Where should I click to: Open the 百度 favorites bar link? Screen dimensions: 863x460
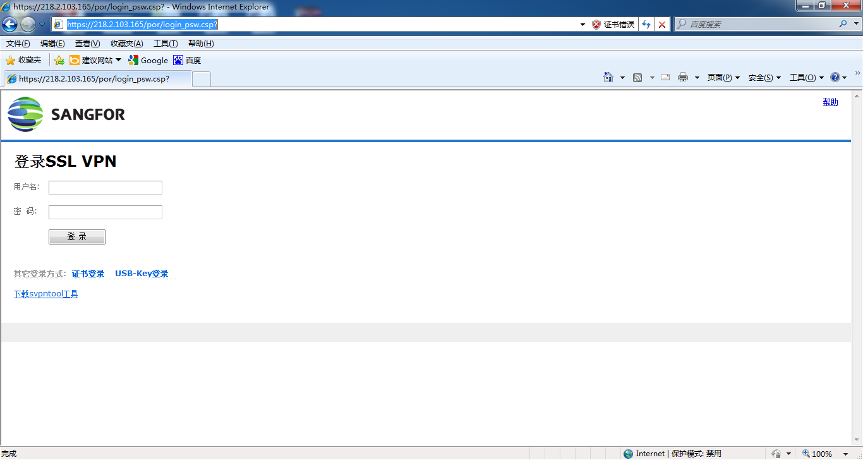point(187,61)
